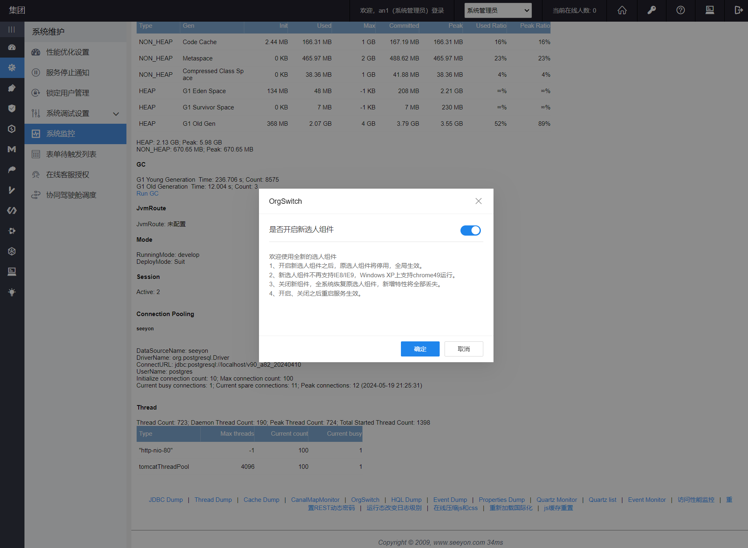Open help question mark icon
Viewport: 748px width, 548px height.
pyautogui.click(x=680, y=10)
